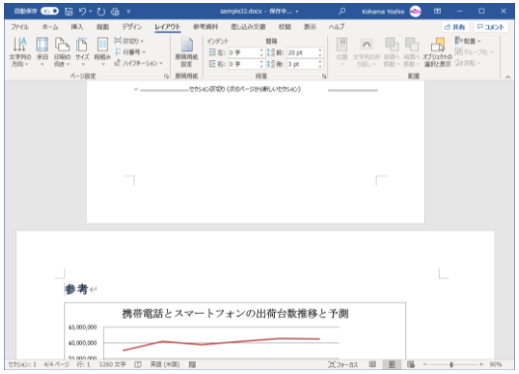This screenshot has width=519, height=374.
Task: Expand the undo history dropdown arrow
Action: 90,12
